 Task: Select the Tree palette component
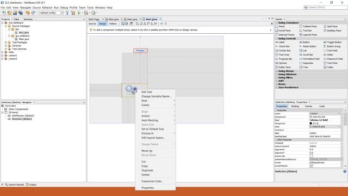click(303, 68)
